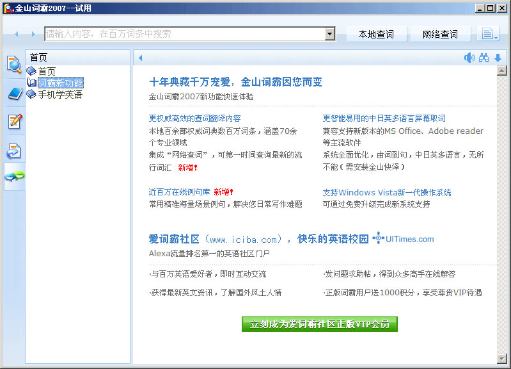Click the 首页 panel header

tap(77, 58)
